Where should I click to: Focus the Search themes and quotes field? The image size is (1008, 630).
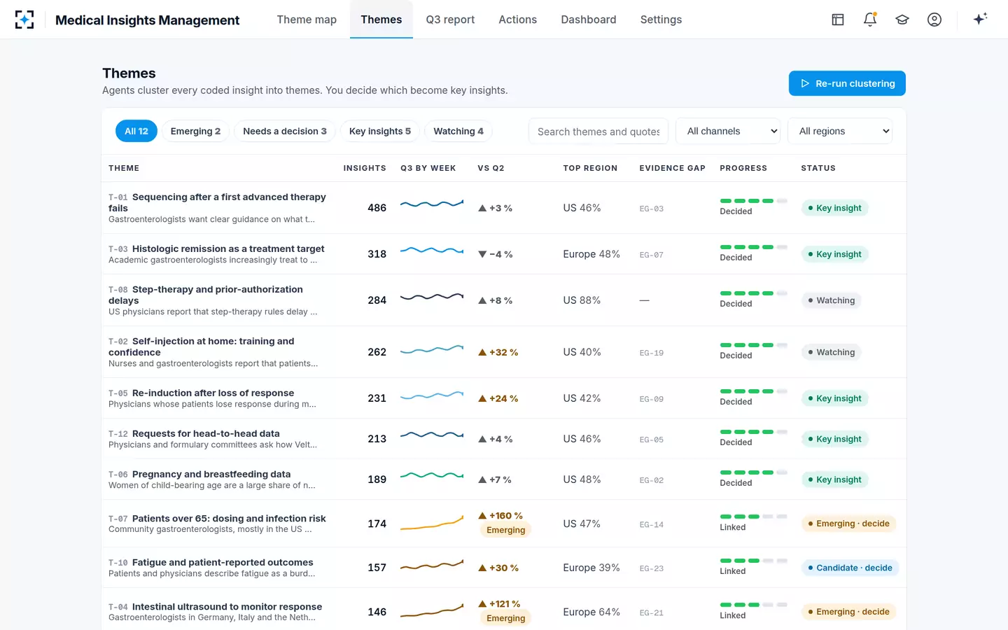click(598, 131)
